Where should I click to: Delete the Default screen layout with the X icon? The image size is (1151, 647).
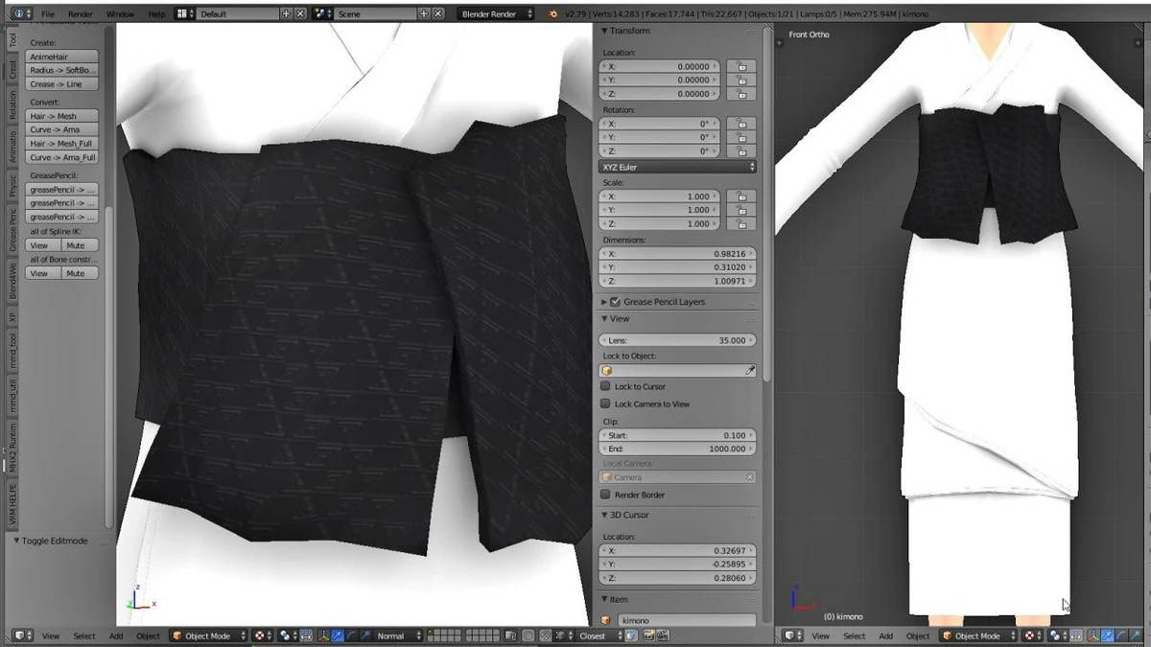point(300,14)
